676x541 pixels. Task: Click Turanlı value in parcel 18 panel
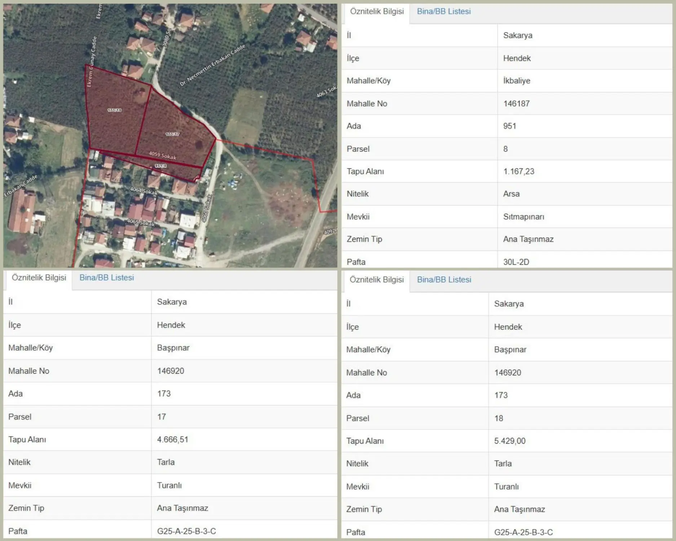506,487
